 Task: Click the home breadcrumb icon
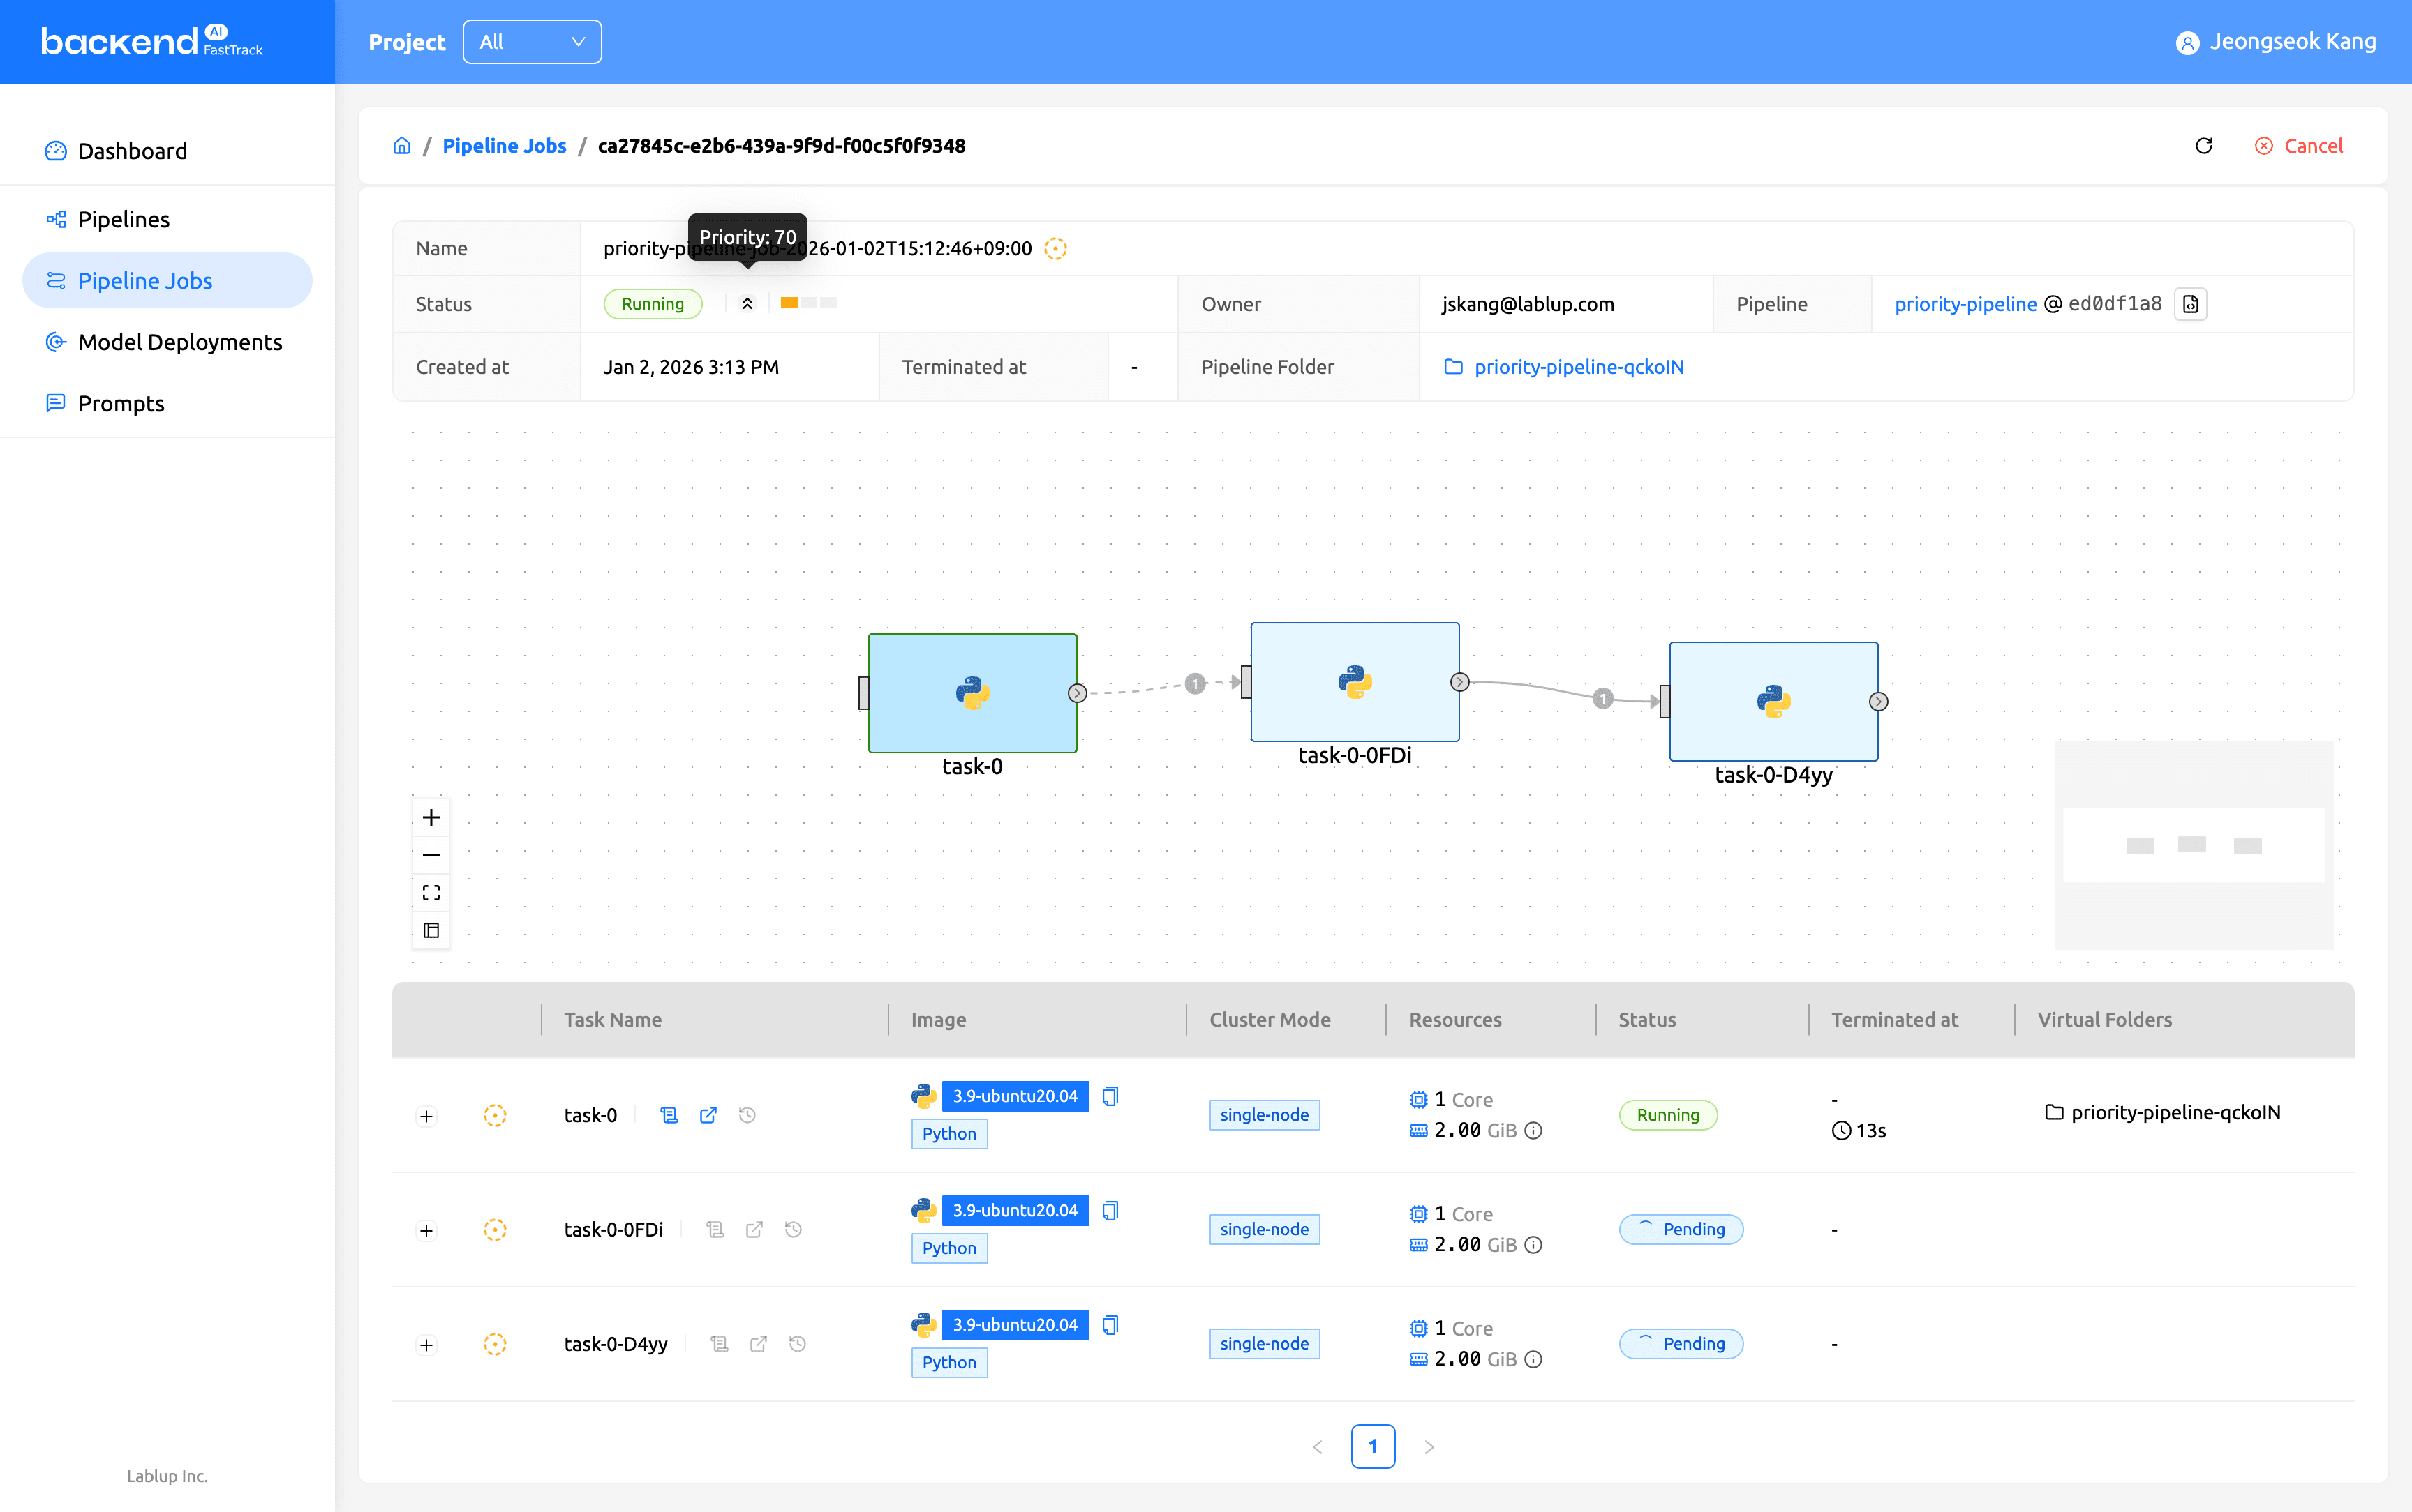(x=401, y=146)
